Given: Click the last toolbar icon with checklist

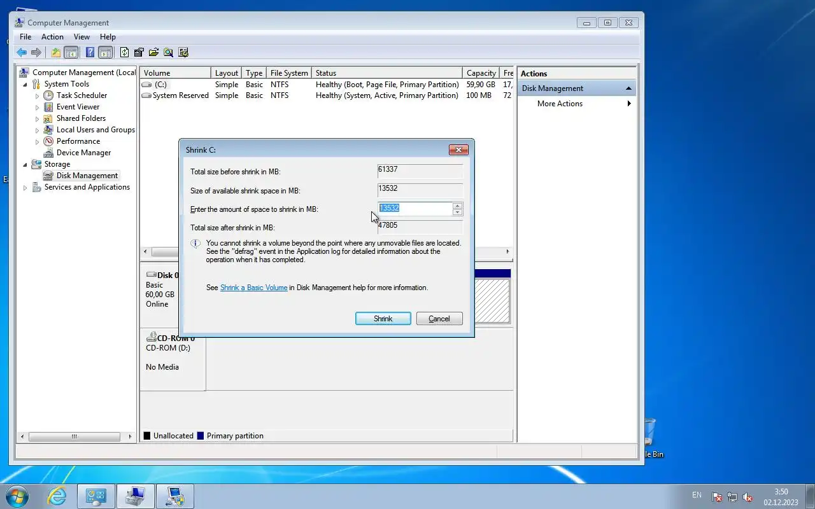Looking at the screenshot, I should click(183, 53).
